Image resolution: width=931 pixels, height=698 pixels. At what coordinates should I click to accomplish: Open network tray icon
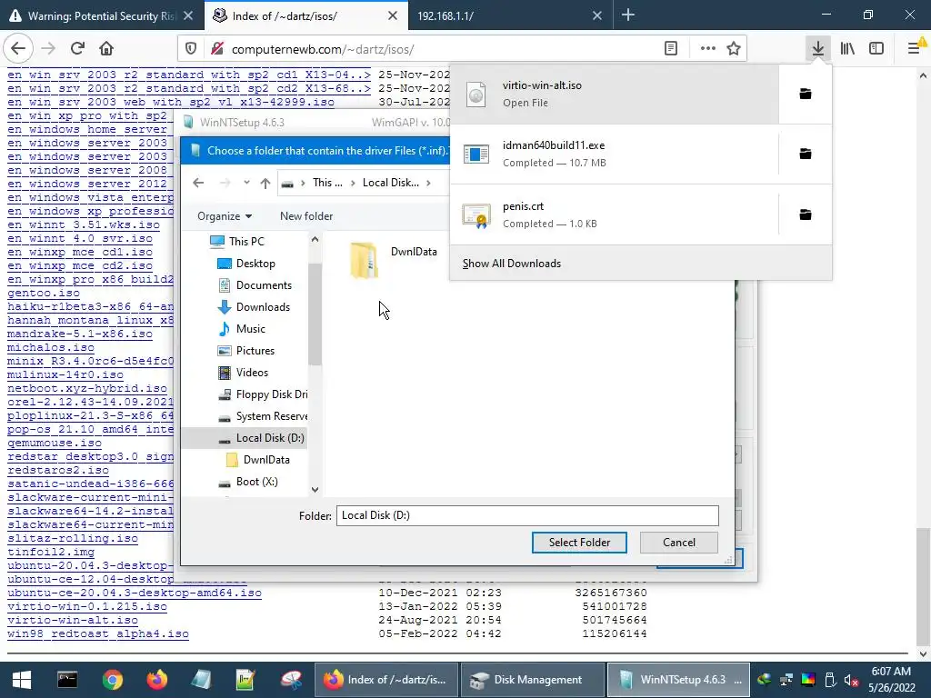click(x=786, y=680)
